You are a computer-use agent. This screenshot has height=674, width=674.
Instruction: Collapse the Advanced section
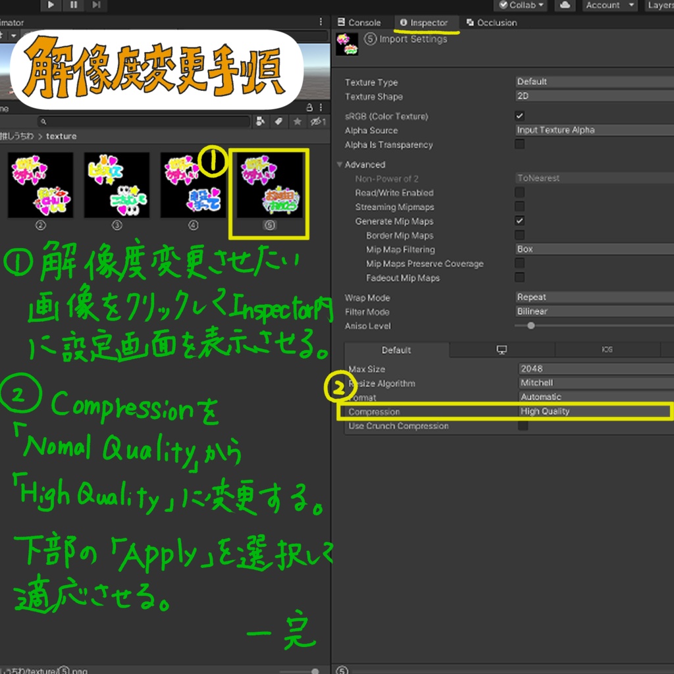tap(340, 164)
